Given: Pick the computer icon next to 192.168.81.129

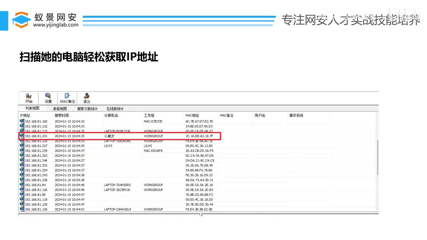Looking at the screenshot, I should 22,204.
